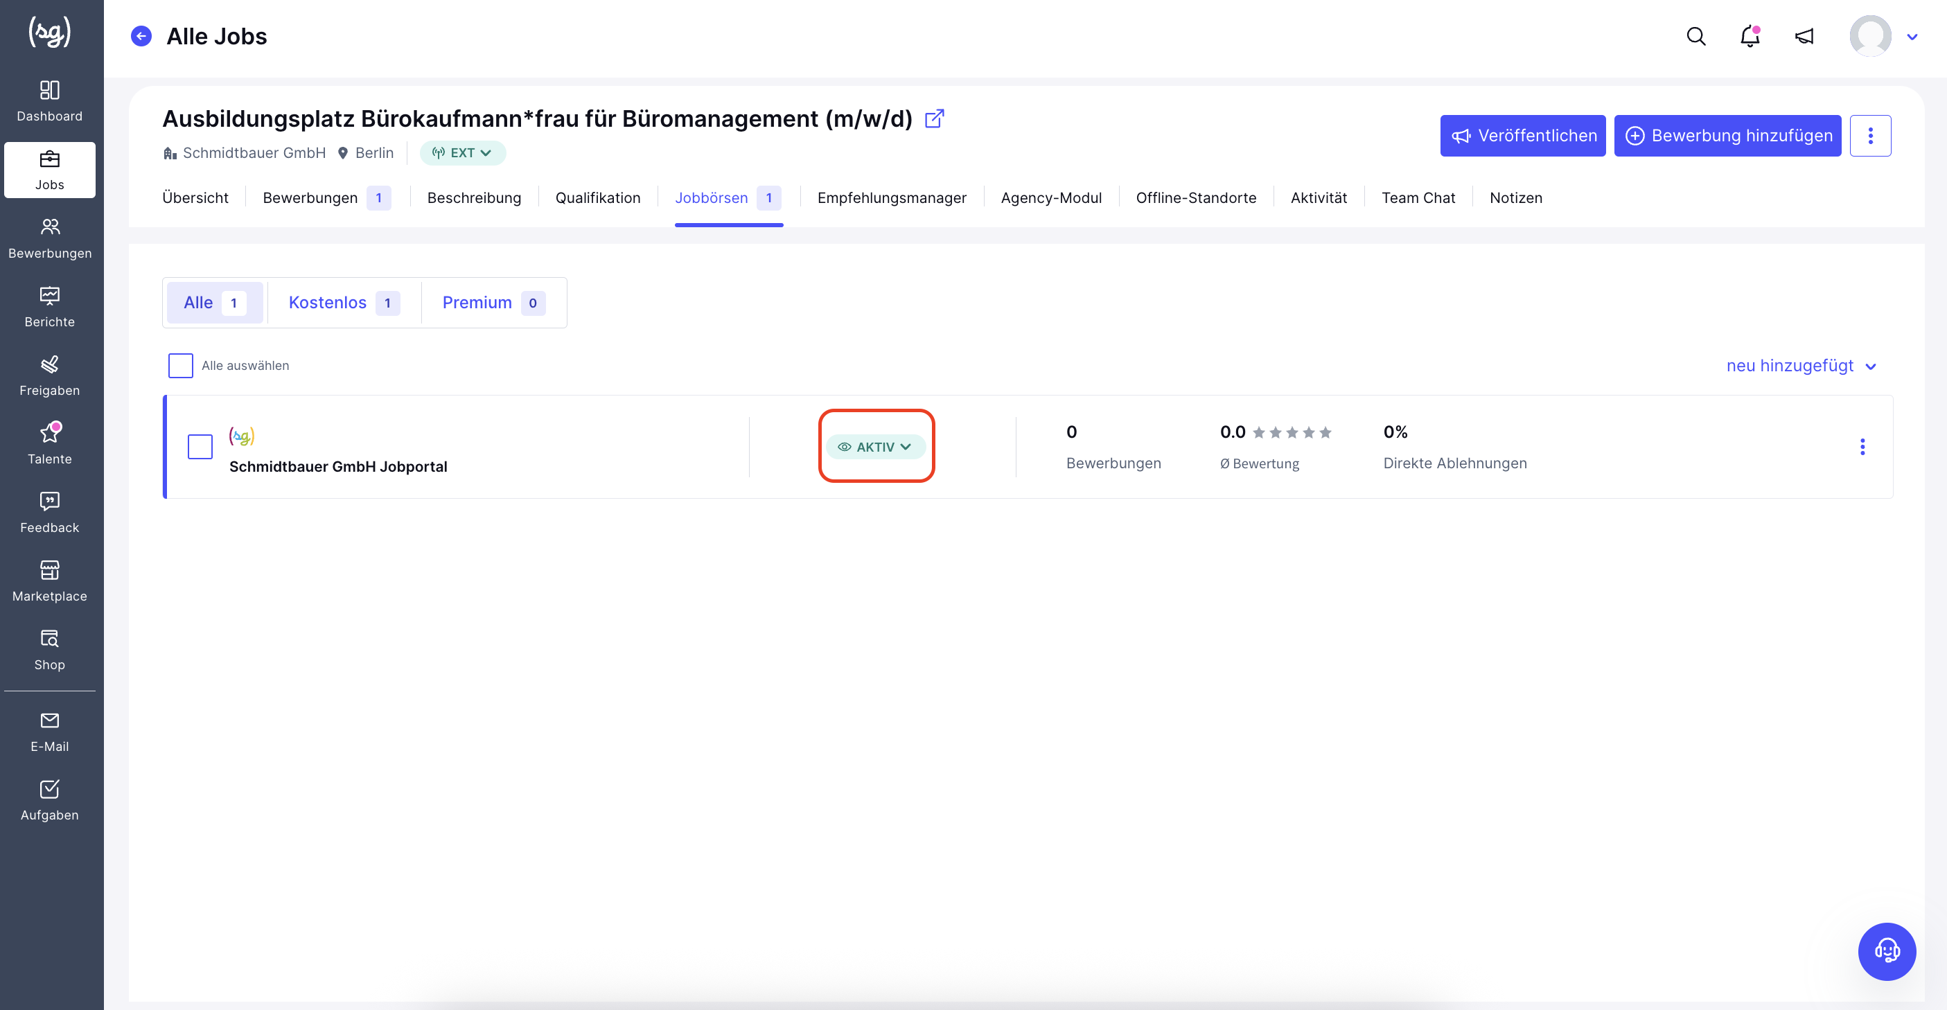Open the Team Chat tab
Viewport: 1947px width, 1010px height.
(1418, 198)
